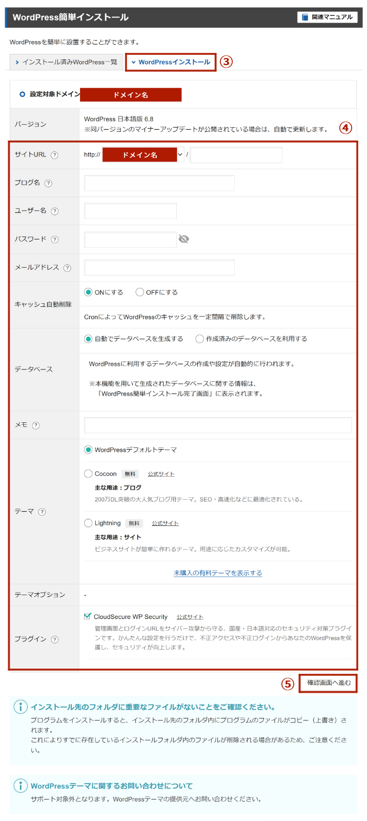The width and height of the screenshot is (367, 821).
Task: Select the OFFにする cache radio button
Action: 139,292
